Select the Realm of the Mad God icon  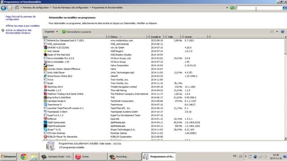pyautogui.click(x=45, y=55)
